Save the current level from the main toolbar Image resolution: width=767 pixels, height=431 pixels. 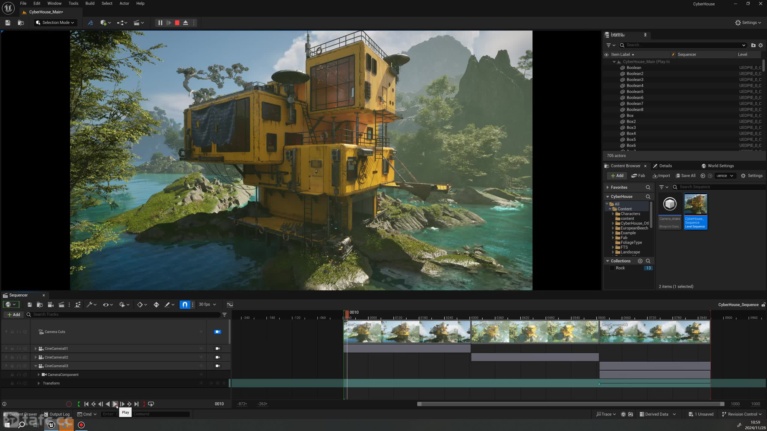(x=8, y=23)
